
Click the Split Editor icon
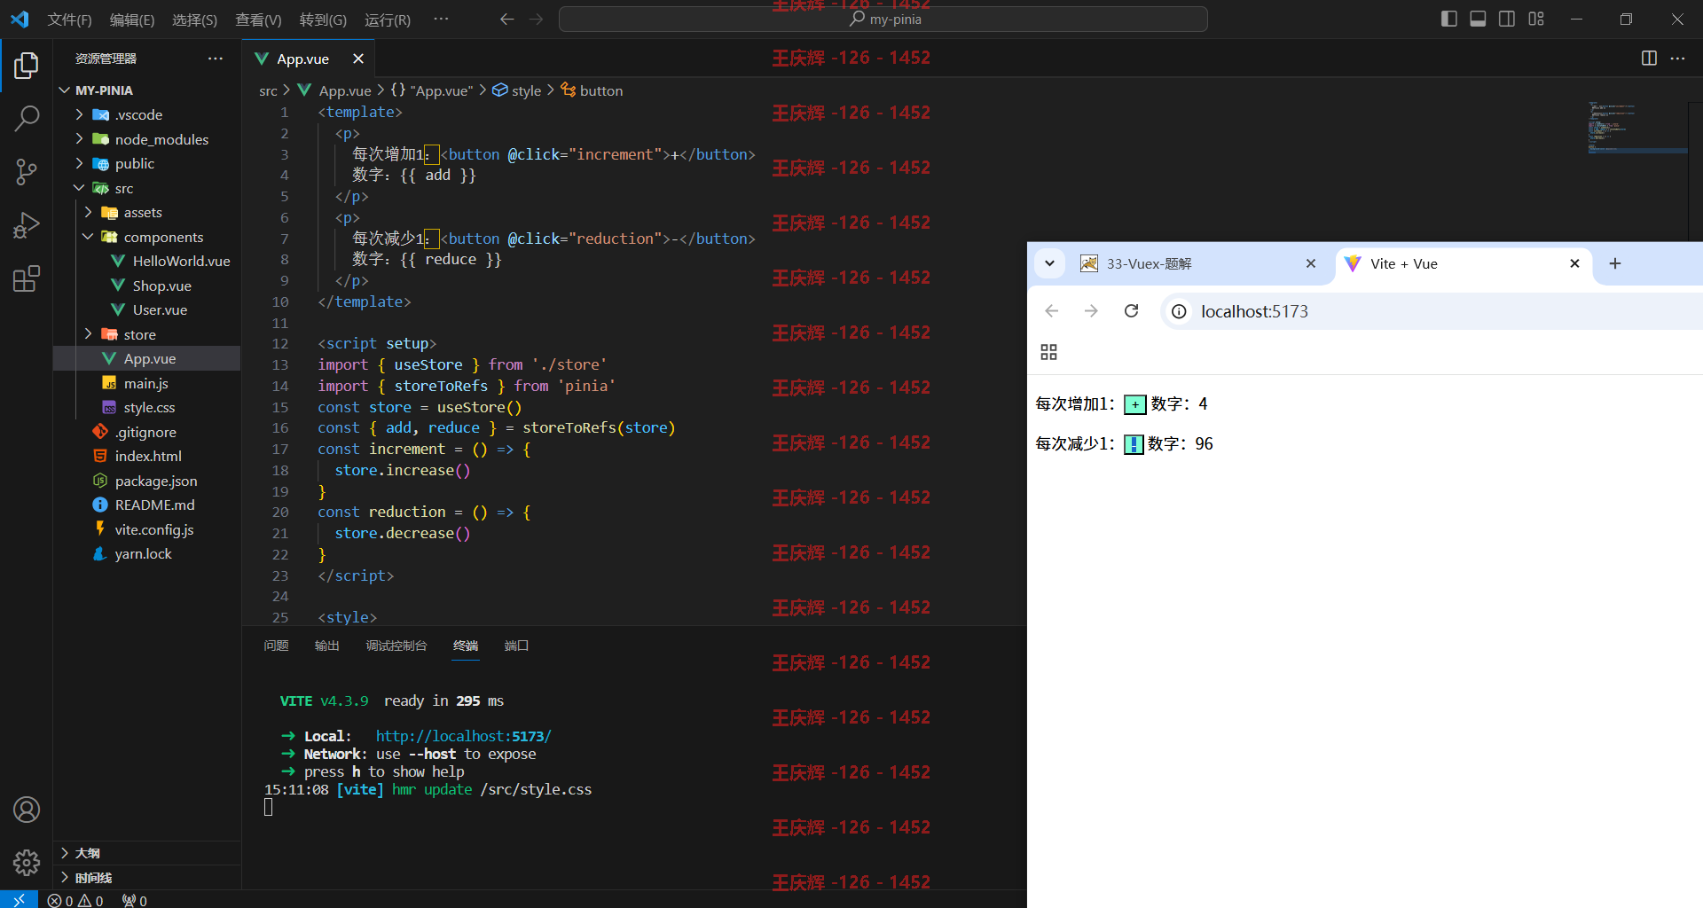pyautogui.click(x=1649, y=59)
